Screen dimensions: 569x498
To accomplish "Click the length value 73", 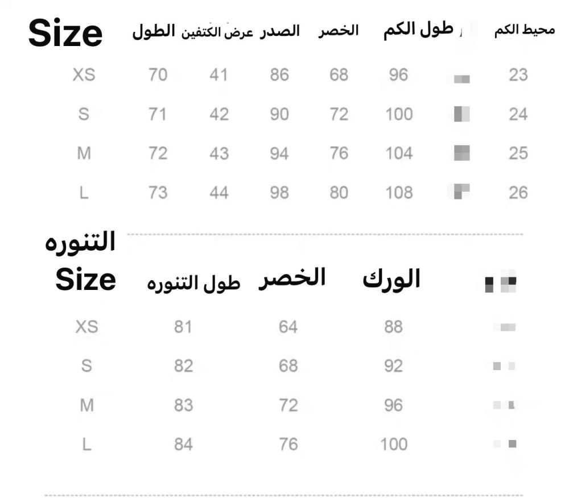I will pos(158,193).
